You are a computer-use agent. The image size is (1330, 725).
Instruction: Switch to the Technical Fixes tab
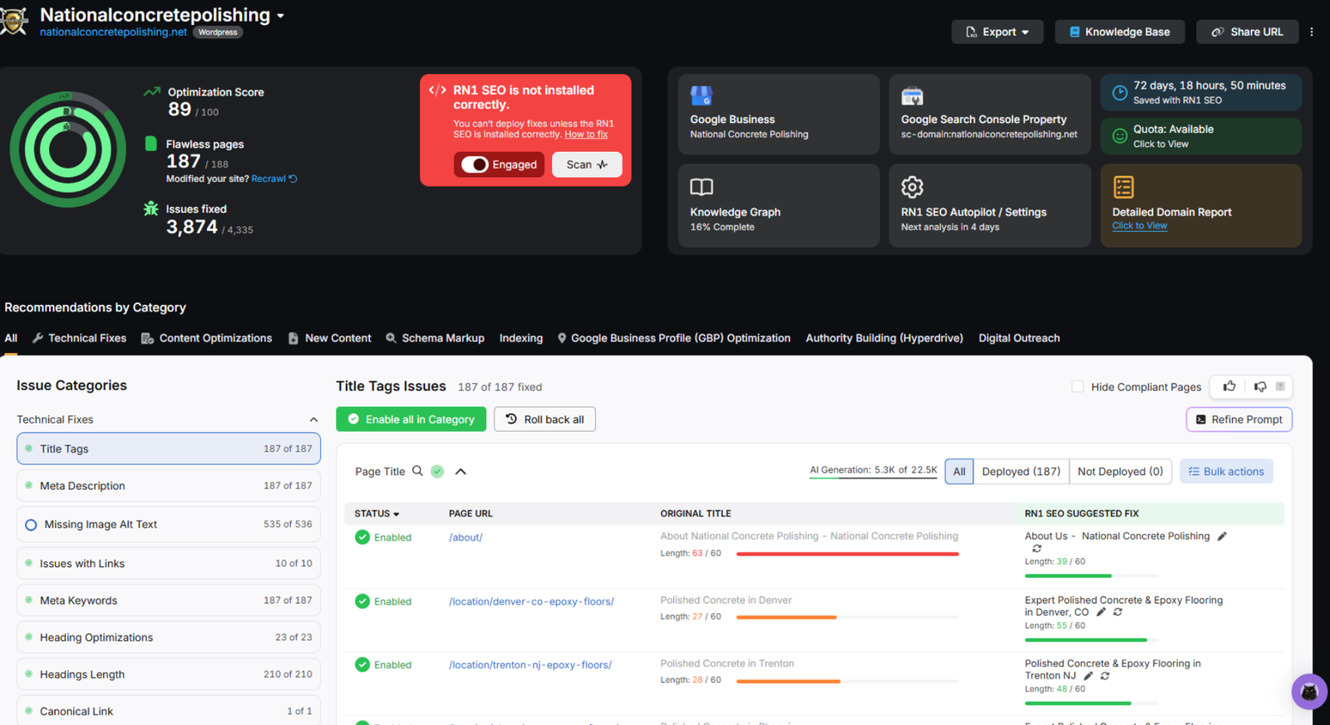(x=79, y=338)
